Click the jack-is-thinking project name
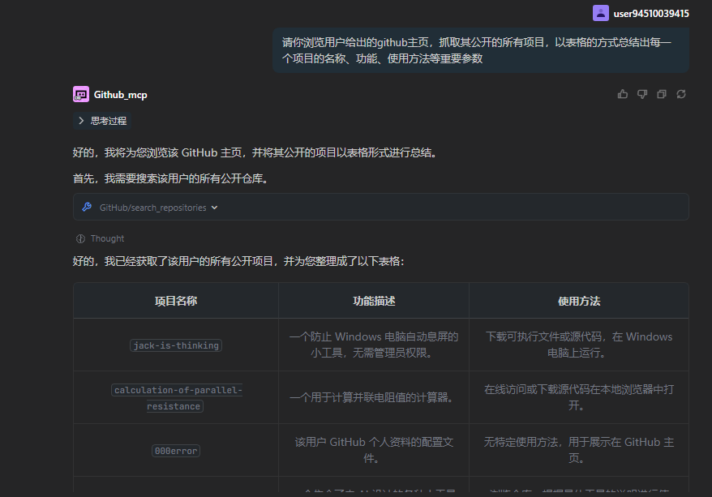 tap(176, 345)
